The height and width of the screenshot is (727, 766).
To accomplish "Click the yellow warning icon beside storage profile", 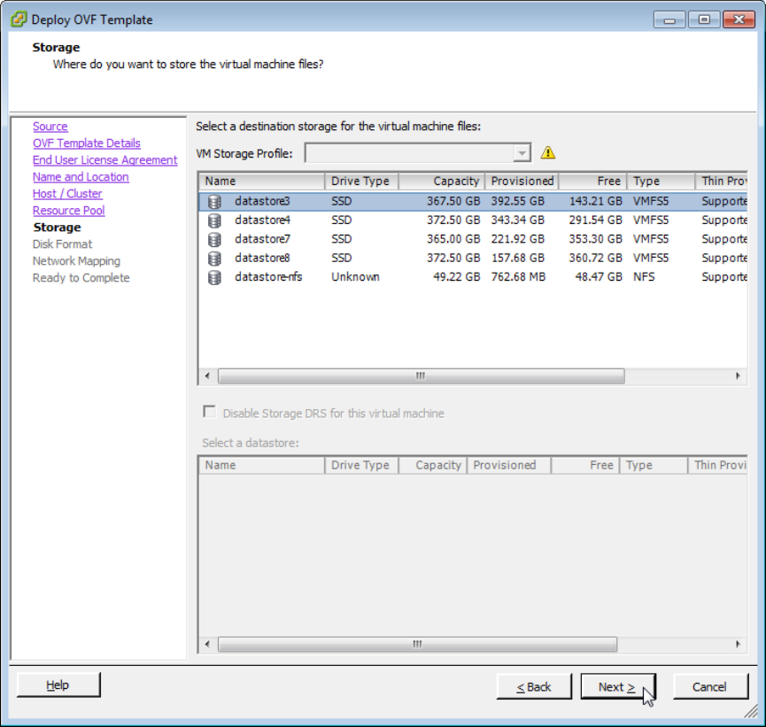I will [x=548, y=153].
